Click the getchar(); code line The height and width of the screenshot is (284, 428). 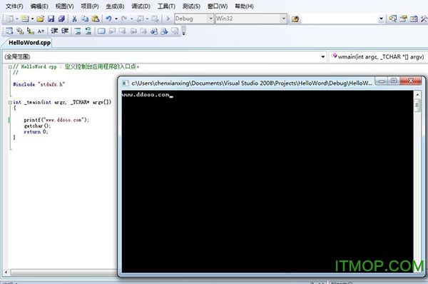(37, 126)
